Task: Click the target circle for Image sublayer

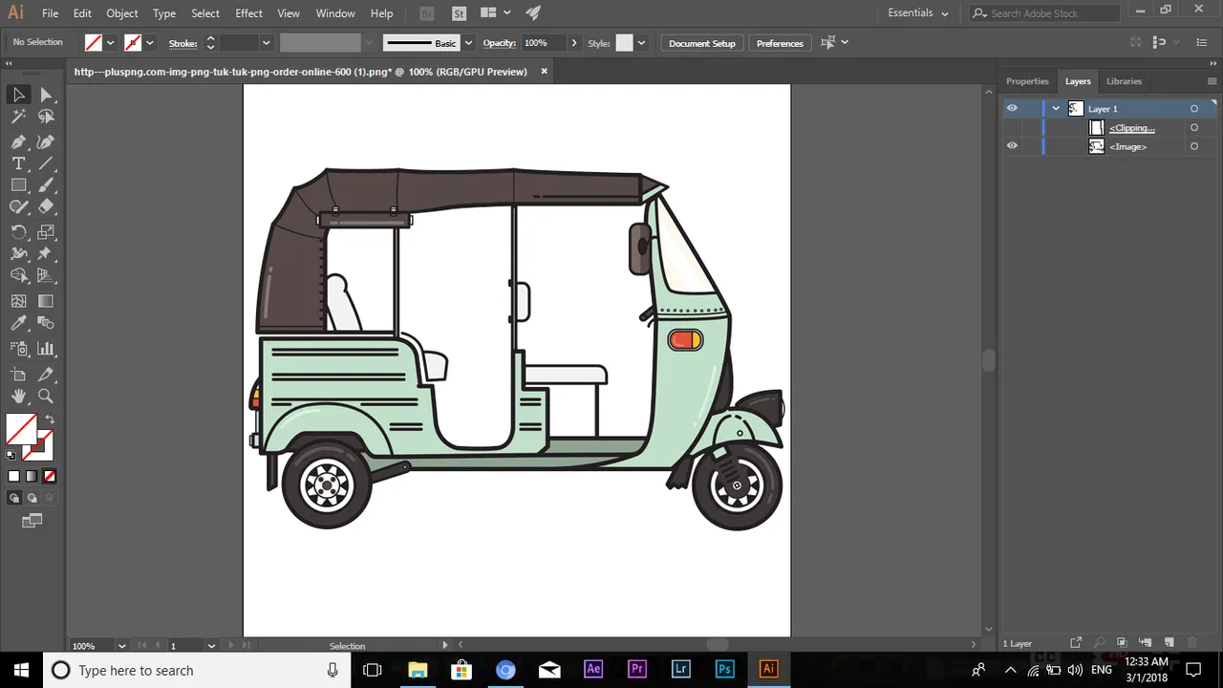Action: click(x=1194, y=146)
